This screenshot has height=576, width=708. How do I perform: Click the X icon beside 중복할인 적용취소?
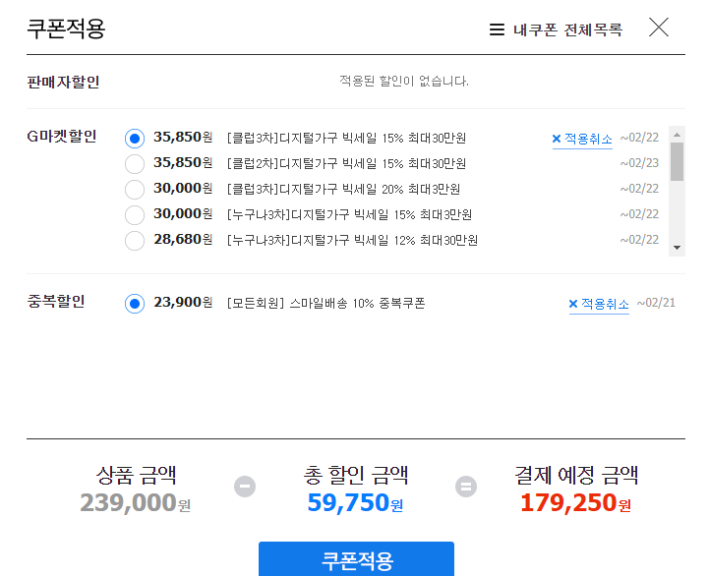click(x=573, y=304)
